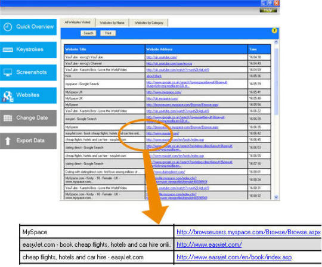Click the monitor icon beside Screenshots
The width and height of the screenshot is (322, 267).
coord(8,73)
